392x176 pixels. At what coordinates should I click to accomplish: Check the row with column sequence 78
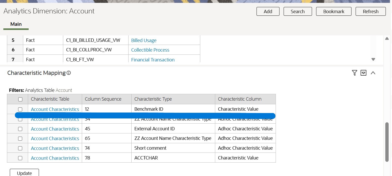20,158
